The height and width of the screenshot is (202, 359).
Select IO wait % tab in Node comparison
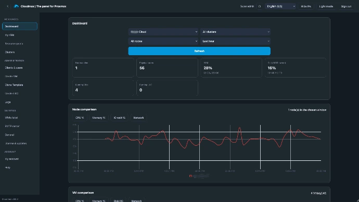(x=120, y=118)
